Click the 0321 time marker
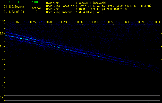 point(18,22)
